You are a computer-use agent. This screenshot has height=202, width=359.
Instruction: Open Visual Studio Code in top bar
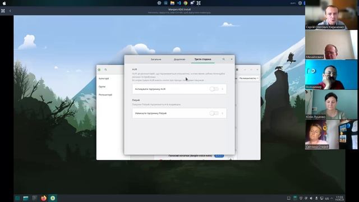click(x=179, y=3)
